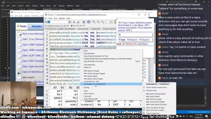
Task: Click icon beside 'Open for Multi-Docum' entry
Action: [x=20, y=72]
